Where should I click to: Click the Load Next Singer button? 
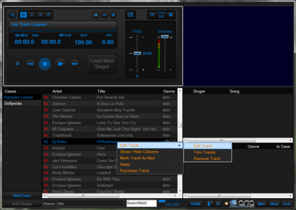coord(102,63)
